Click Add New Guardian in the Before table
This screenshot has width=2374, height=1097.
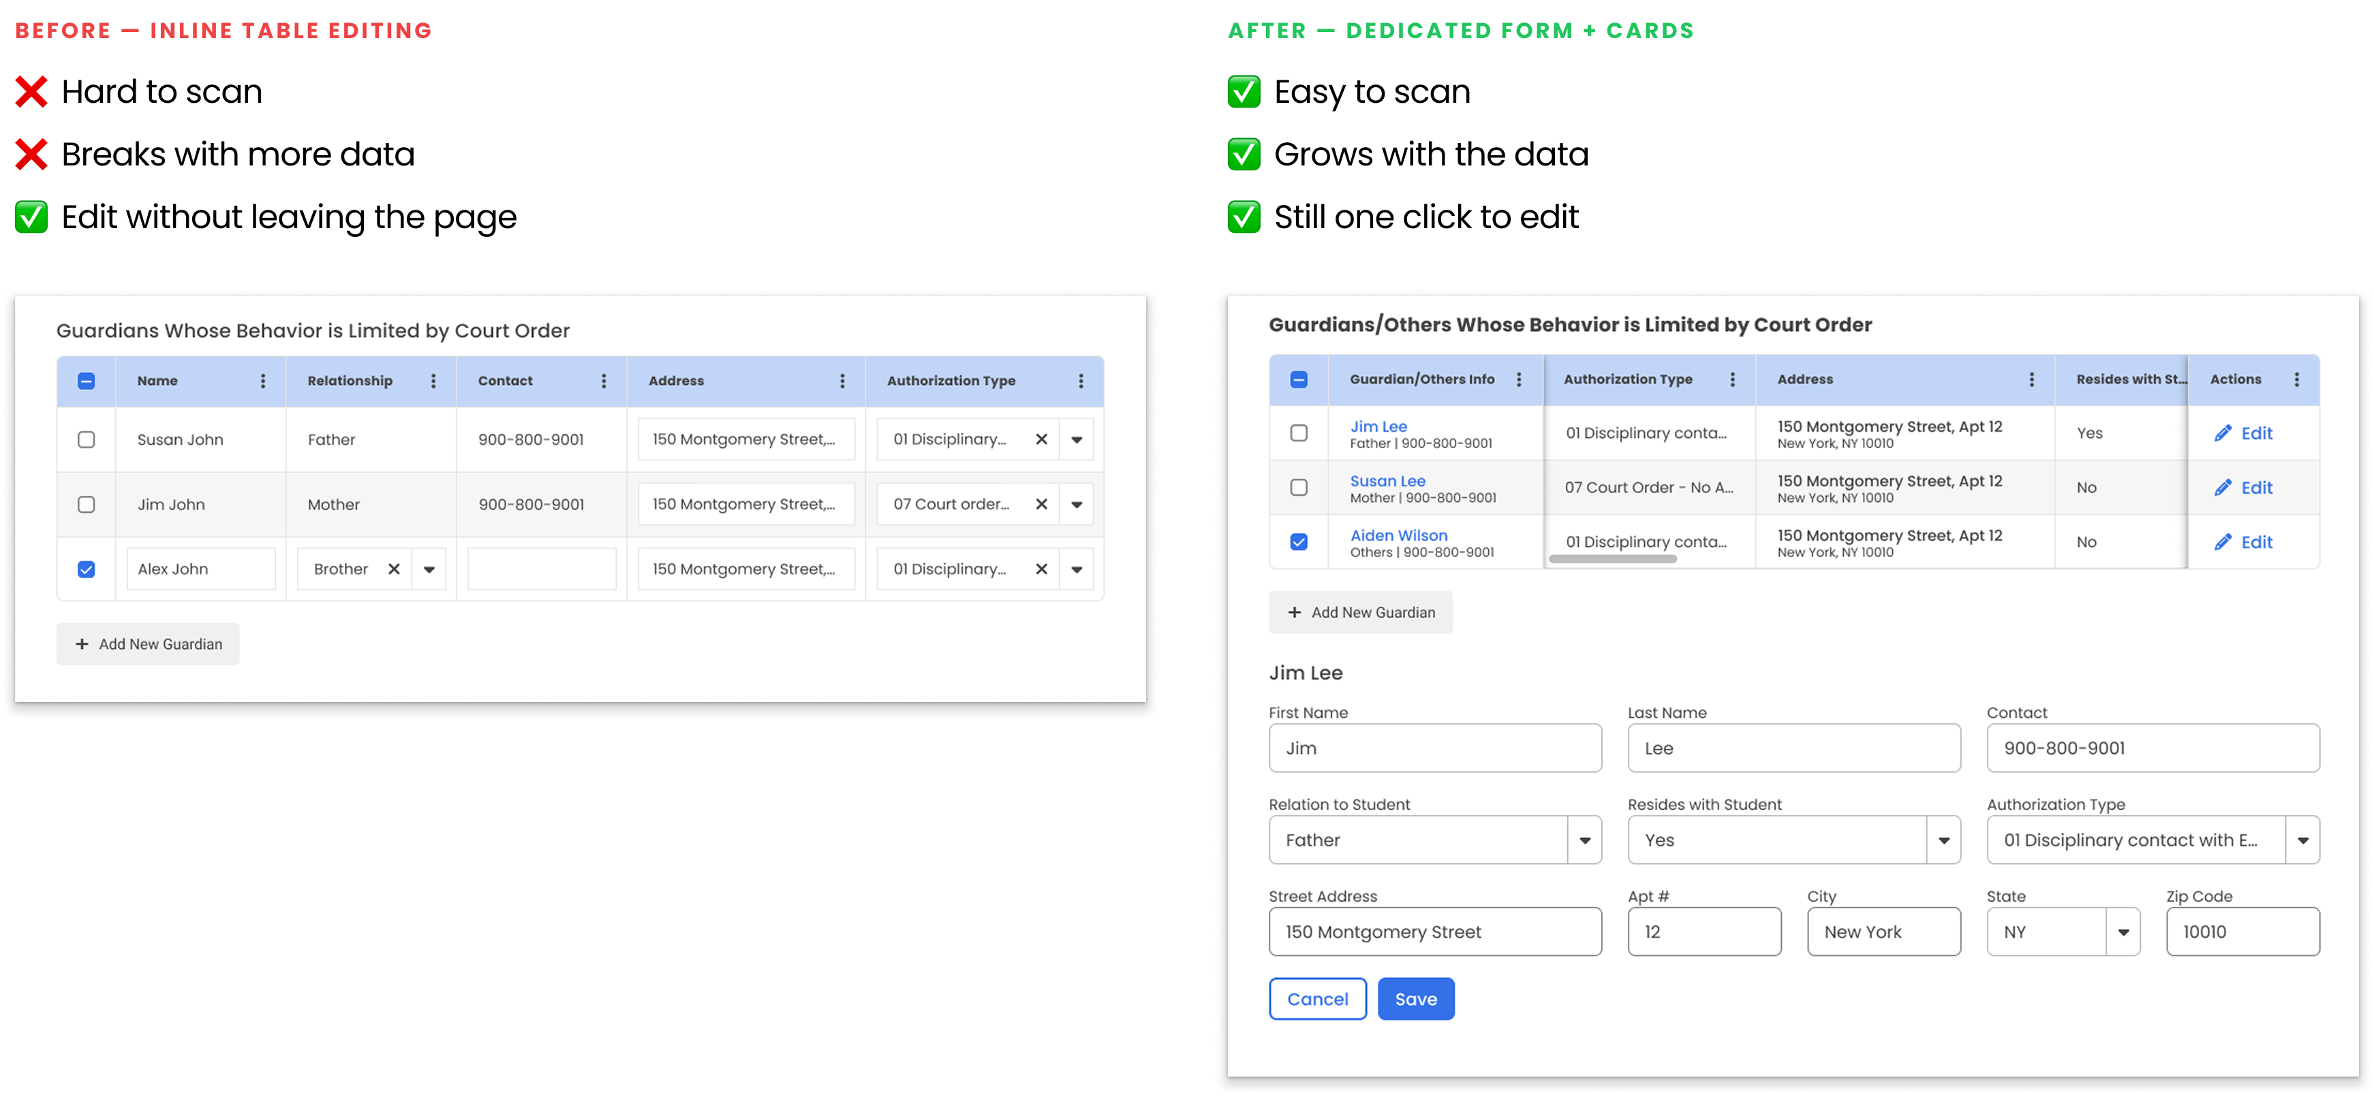(x=147, y=643)
